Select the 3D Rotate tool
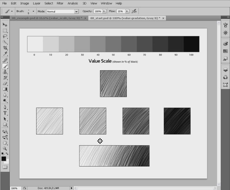Screen dimensions: 230x190 (5, 131)
